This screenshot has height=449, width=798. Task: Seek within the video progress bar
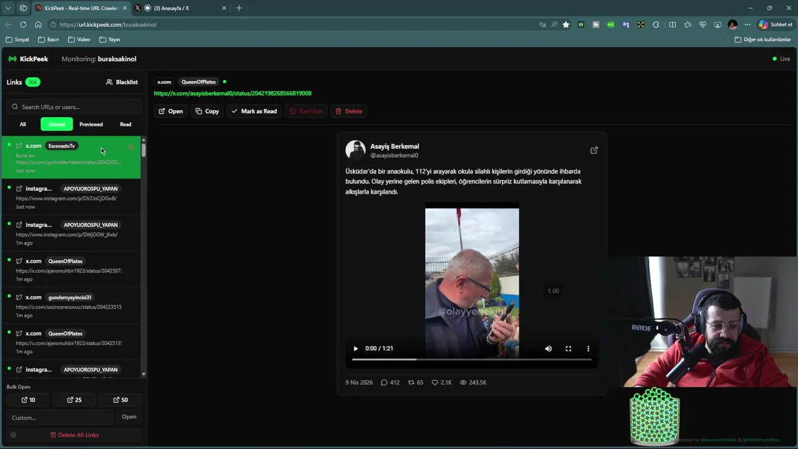(471, 359)
